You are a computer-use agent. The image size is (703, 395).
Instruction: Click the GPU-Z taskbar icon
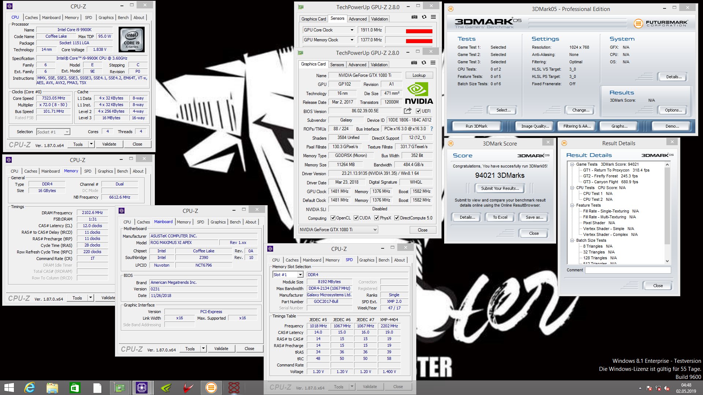[x=120, y=388]
